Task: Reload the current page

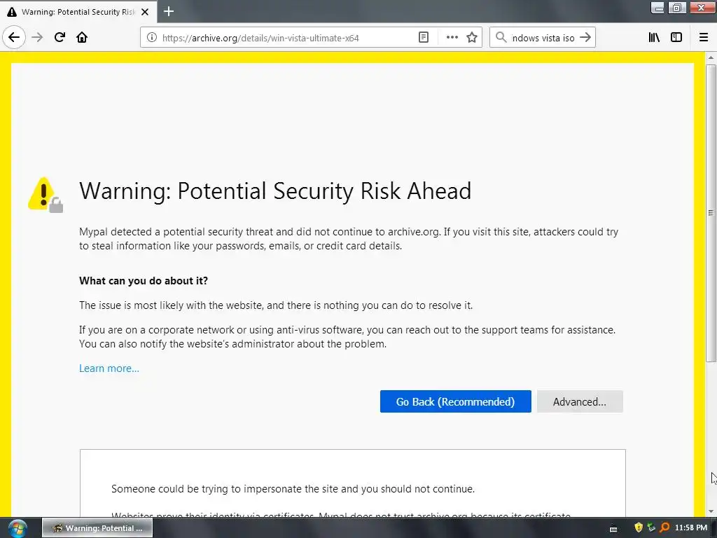Action: tap(60, 37)
